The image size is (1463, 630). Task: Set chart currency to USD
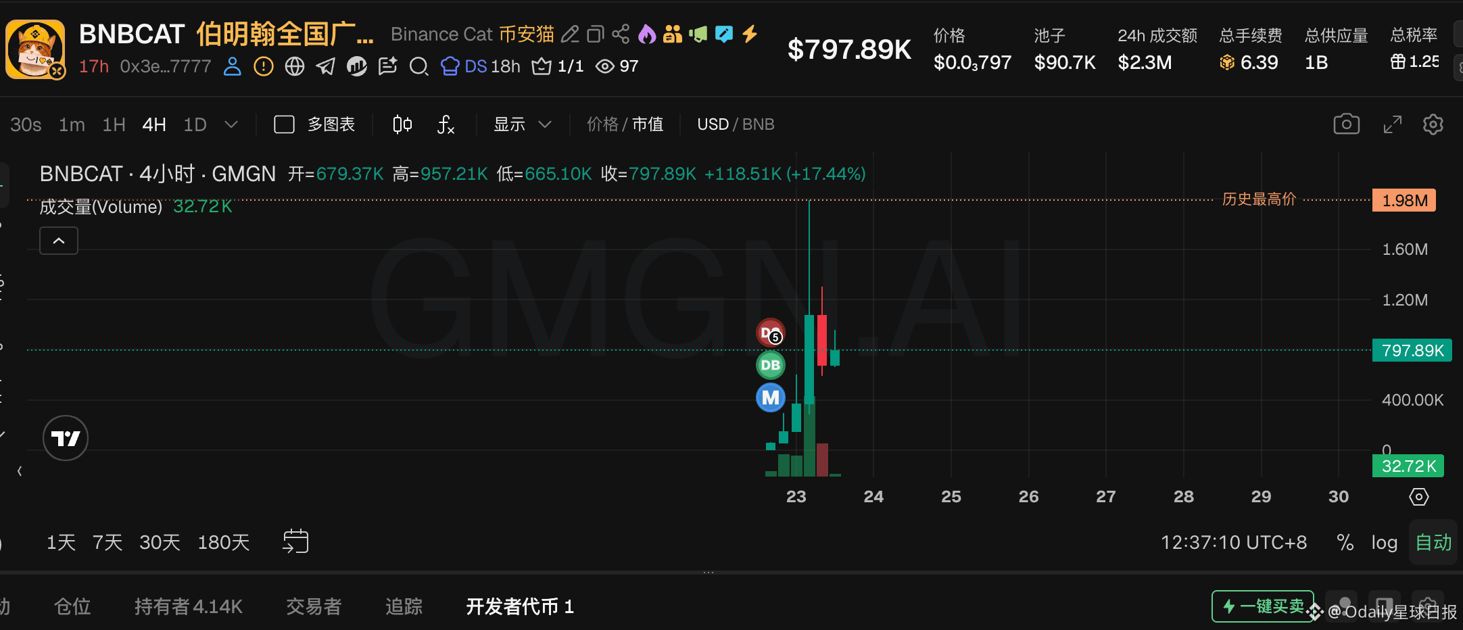[x=713, y=124]
